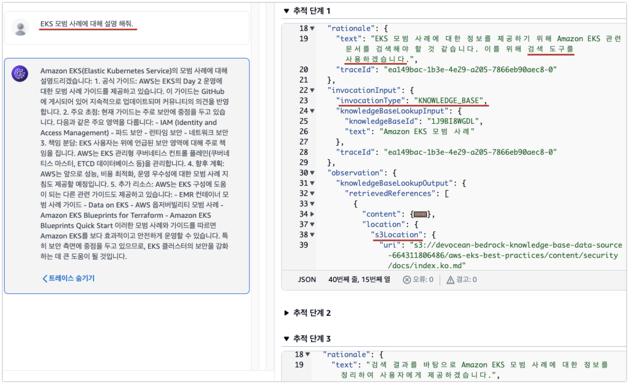Click line number 29 in the gutter
The height and width of the screenshot is (384, 629).
(x=304, y=163)
